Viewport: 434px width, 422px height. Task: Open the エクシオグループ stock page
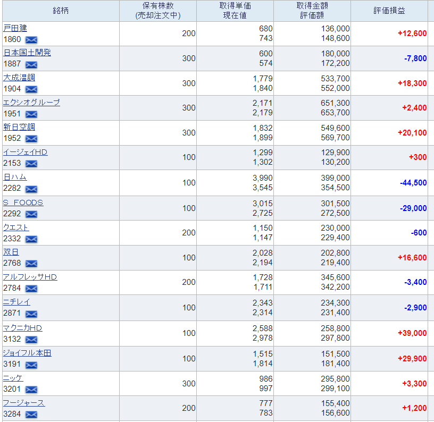click(31, 103)
